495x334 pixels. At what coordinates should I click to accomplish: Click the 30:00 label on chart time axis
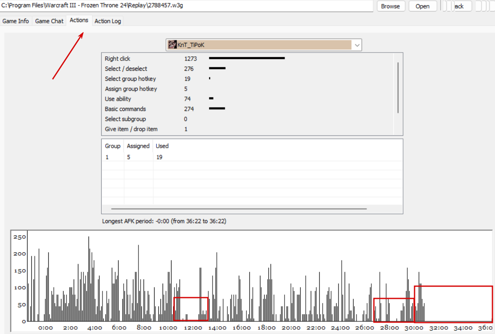point(414,328)
